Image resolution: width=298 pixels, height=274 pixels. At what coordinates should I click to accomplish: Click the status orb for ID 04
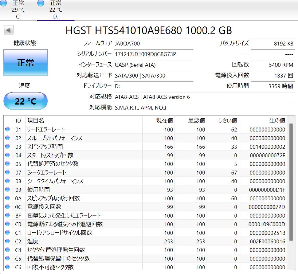click(x=7, y=155)
